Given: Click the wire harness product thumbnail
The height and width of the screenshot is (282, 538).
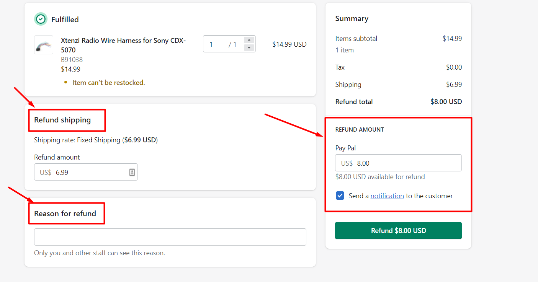Looking at the screenshot, I should (x=44, y=45).
